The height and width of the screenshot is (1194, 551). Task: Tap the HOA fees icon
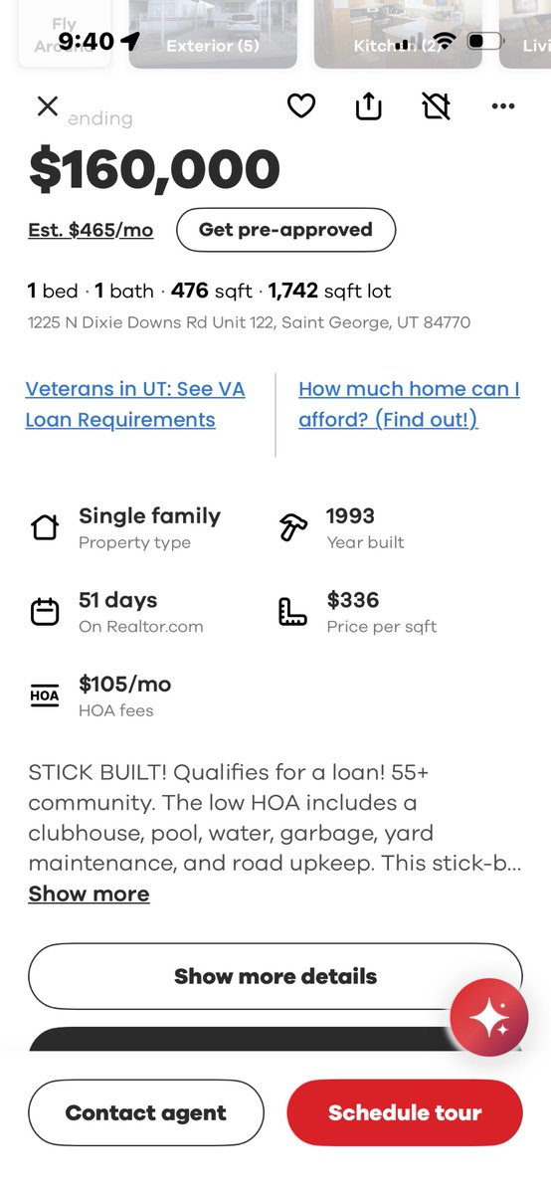point(45,696)
